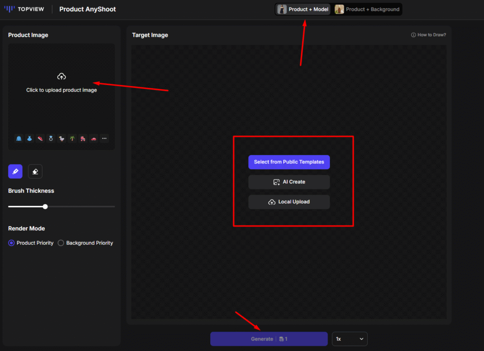Click the Brush Thickness slider handle
484x351 pixels.
(45, 206)
